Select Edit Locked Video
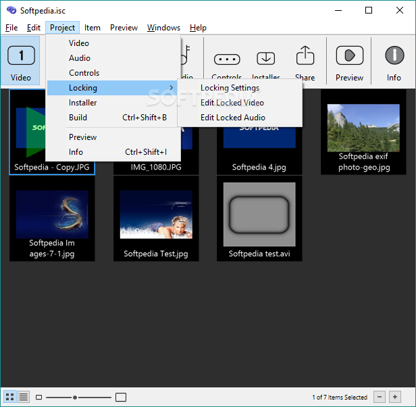416x407 pixels. [240, 103]
